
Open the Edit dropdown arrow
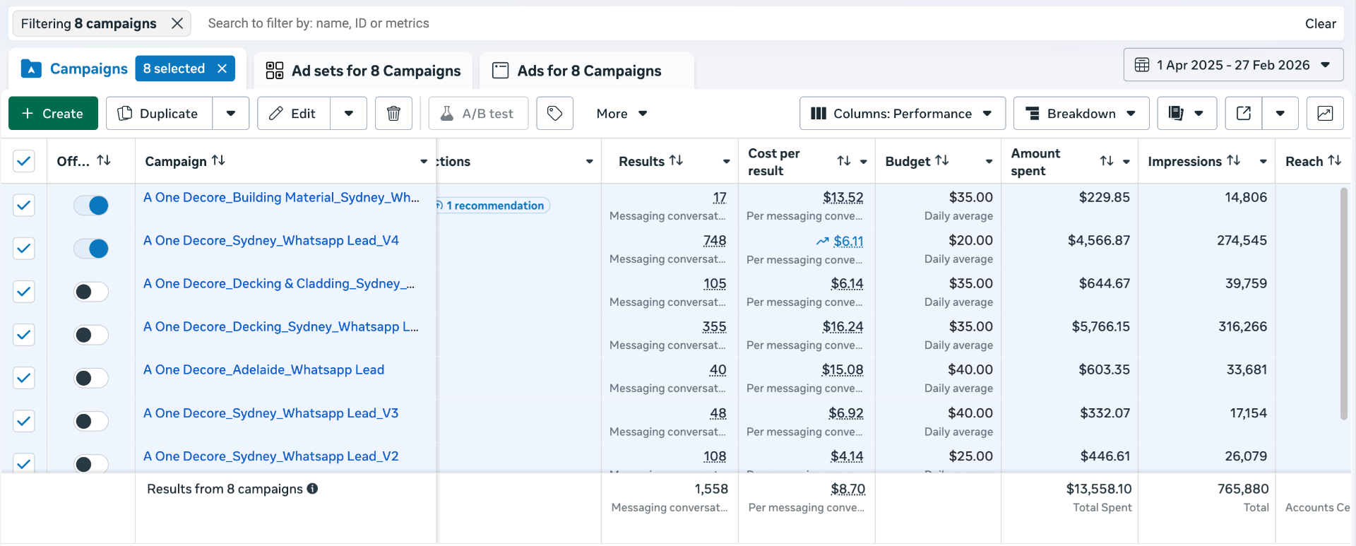[x=349, y=114]
